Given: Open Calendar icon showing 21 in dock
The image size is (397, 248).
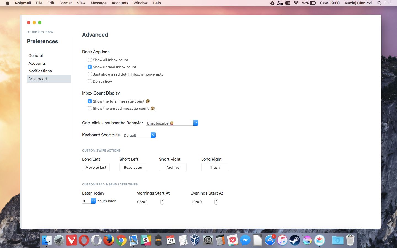Looking at the screenshot, I should (x=171, y=240).
